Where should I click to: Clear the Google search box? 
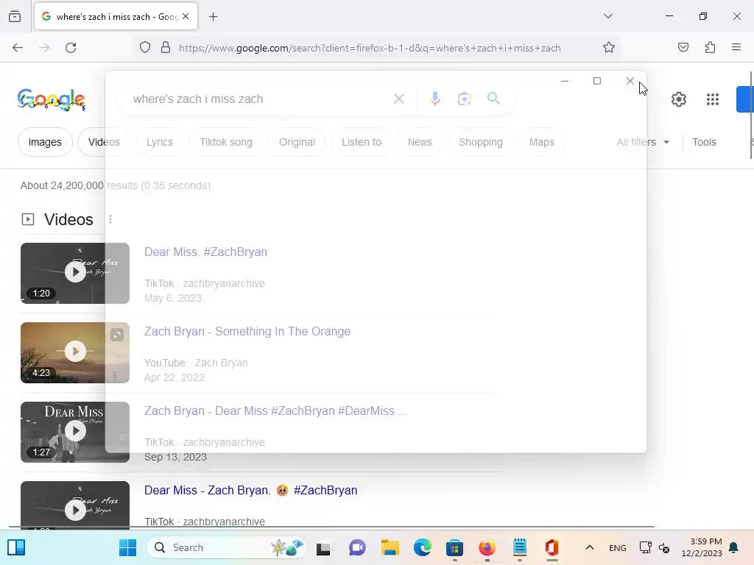click(398, 99)
